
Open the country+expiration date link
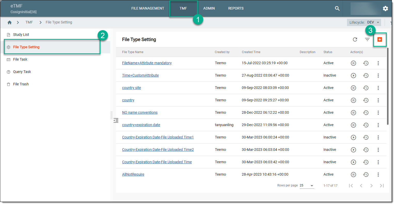(x=141, y=125)
